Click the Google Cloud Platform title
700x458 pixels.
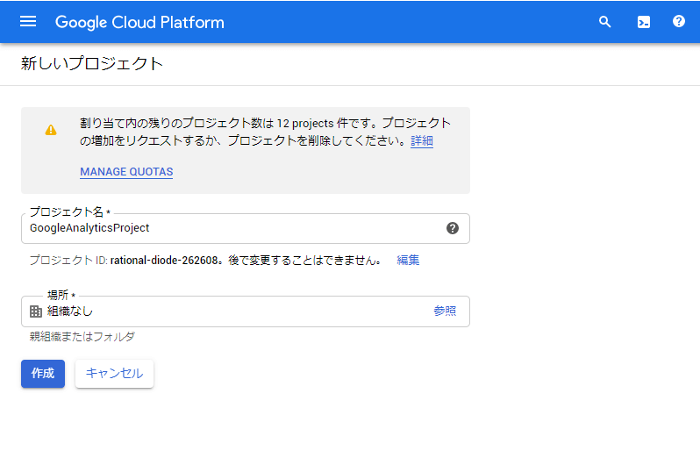point(139,22)
